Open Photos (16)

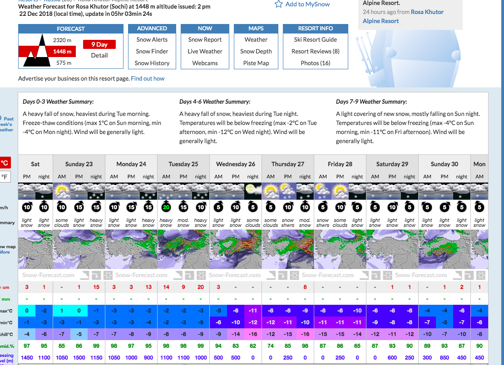tap(316, 63)
